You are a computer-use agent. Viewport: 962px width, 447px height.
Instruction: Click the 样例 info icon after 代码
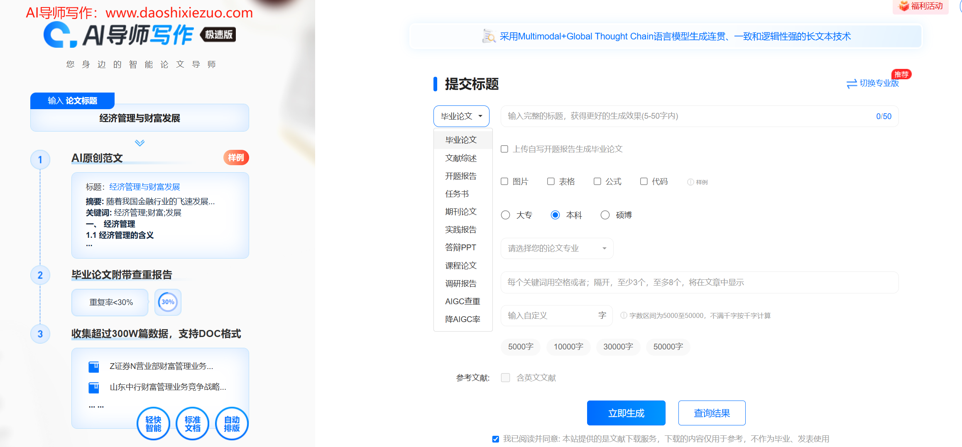click(690, 182)
